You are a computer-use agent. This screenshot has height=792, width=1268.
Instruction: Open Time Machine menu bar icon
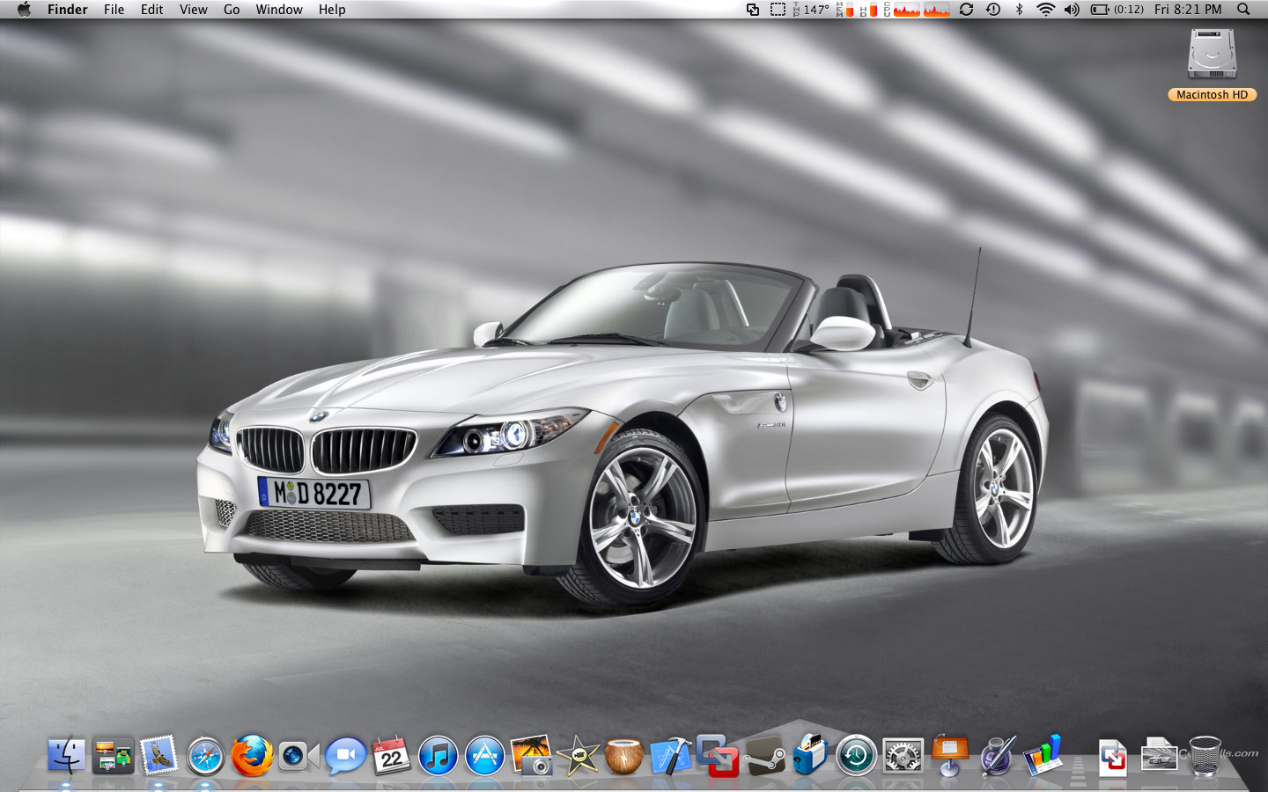992,10
